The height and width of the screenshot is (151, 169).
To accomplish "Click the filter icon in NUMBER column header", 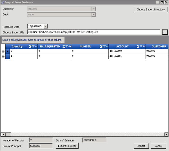I will pos(104,47).
